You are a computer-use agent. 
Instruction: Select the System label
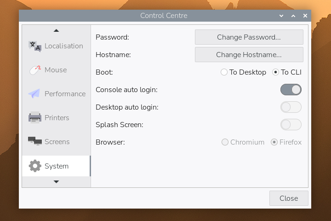[57, 166]
